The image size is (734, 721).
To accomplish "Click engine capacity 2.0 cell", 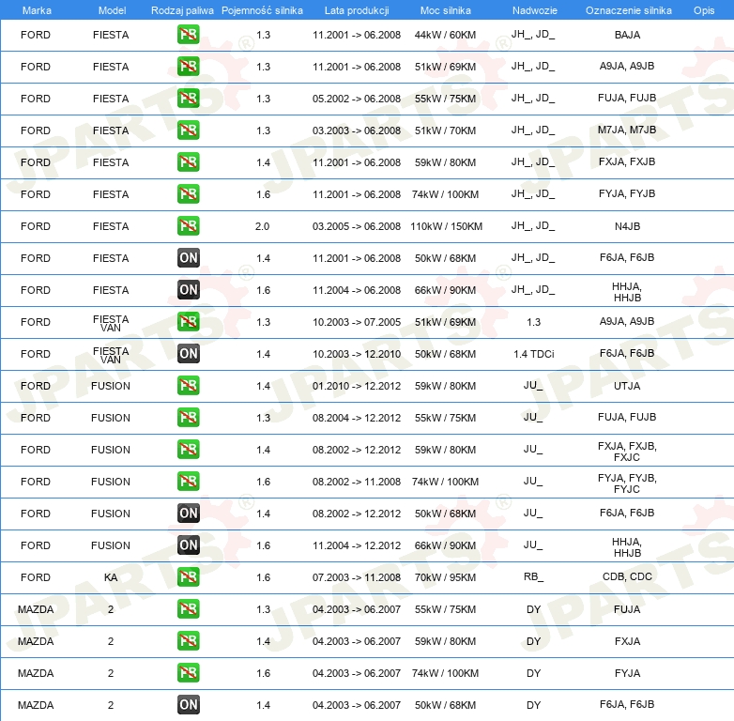I will (x=262, y=226).
